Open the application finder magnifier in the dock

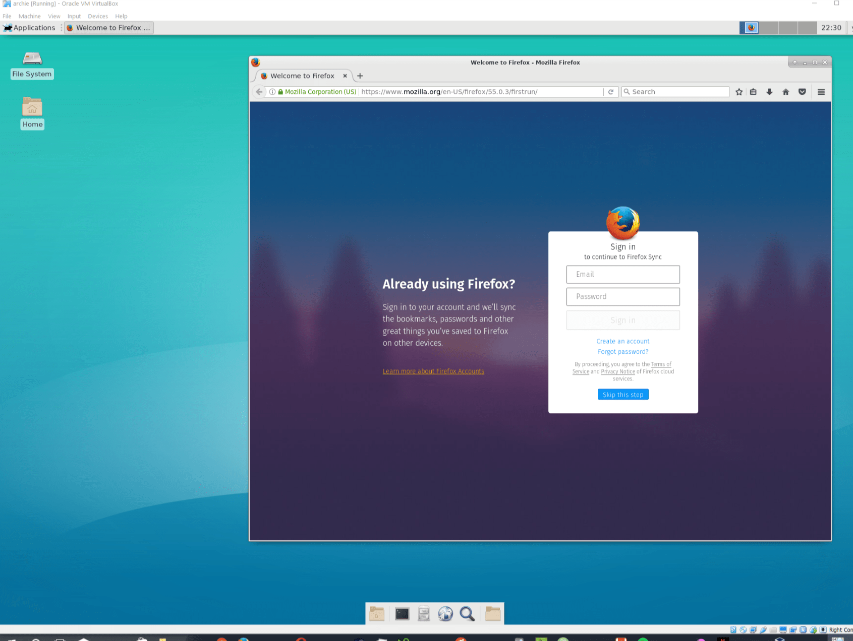pos(467,614)
